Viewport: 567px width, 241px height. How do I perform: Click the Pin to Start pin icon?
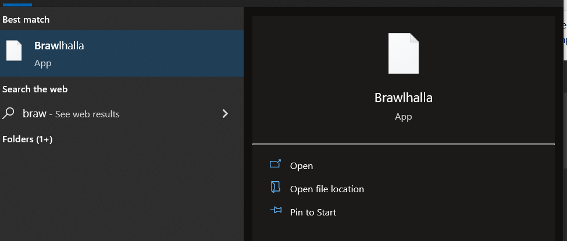point(276,210)
